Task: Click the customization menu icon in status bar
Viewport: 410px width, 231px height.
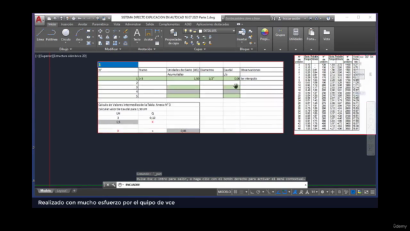Action: [x=373, y=192]
